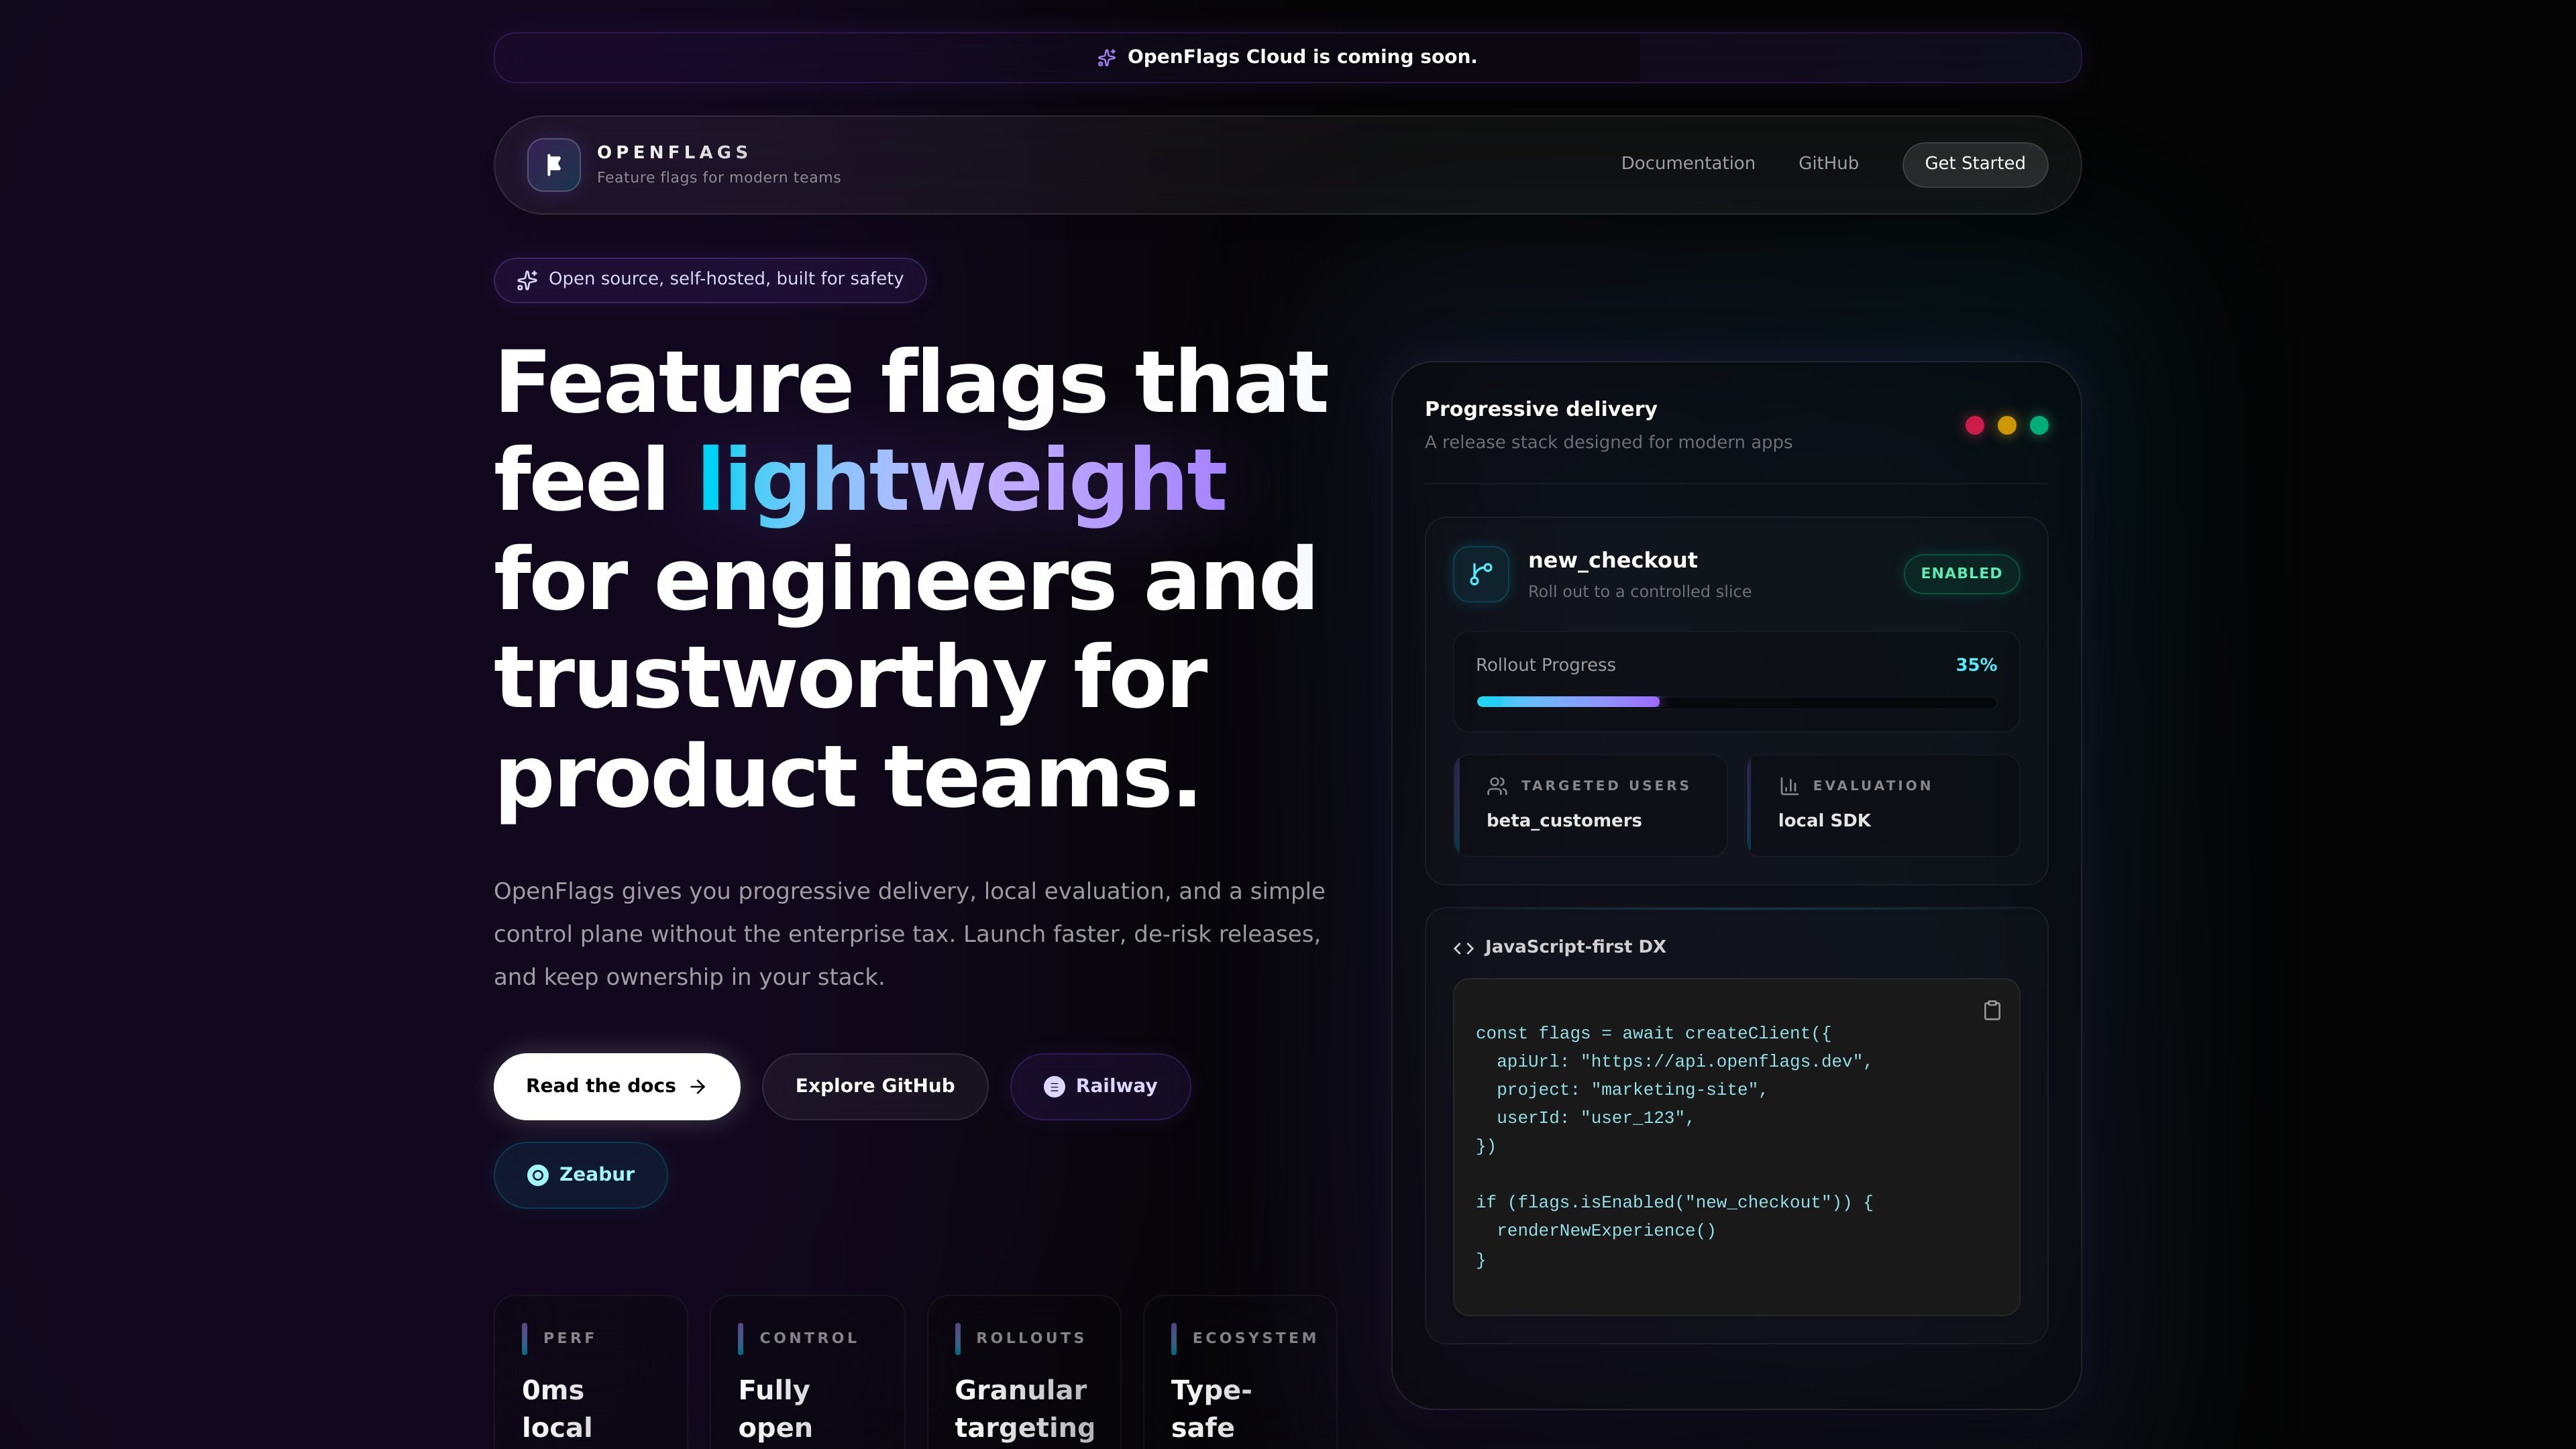The width and height of the screenshot is (2576, 1449).
Task: Click the ROLLOUTS Granular targeting card
Action: [x=1024, y=1372]
